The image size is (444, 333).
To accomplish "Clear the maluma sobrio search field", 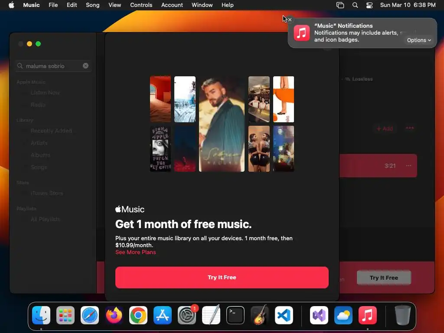I will (x=85, y=66).
